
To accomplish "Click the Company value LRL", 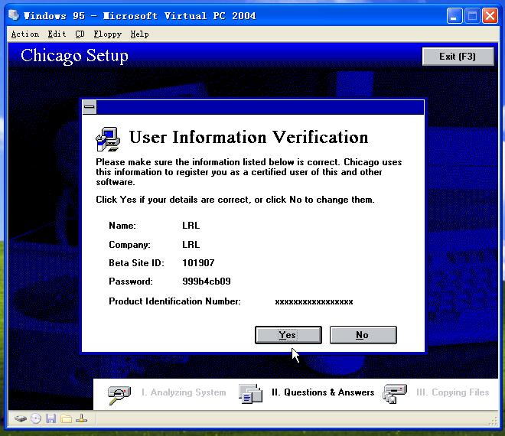I will tap(191, 245).
